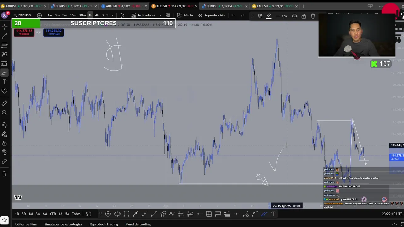The image size is (404, 227).
Task: Change line color with pencil swatch
Action: coord(269,16)
